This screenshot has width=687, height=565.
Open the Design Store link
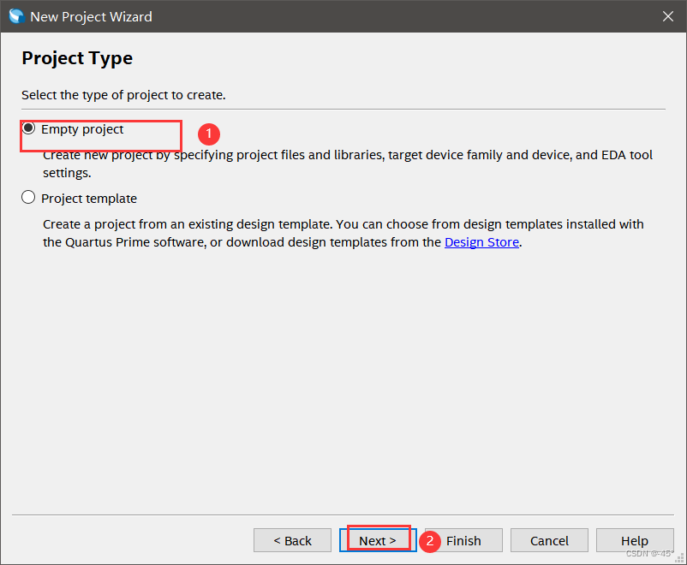tap(481, 242)
